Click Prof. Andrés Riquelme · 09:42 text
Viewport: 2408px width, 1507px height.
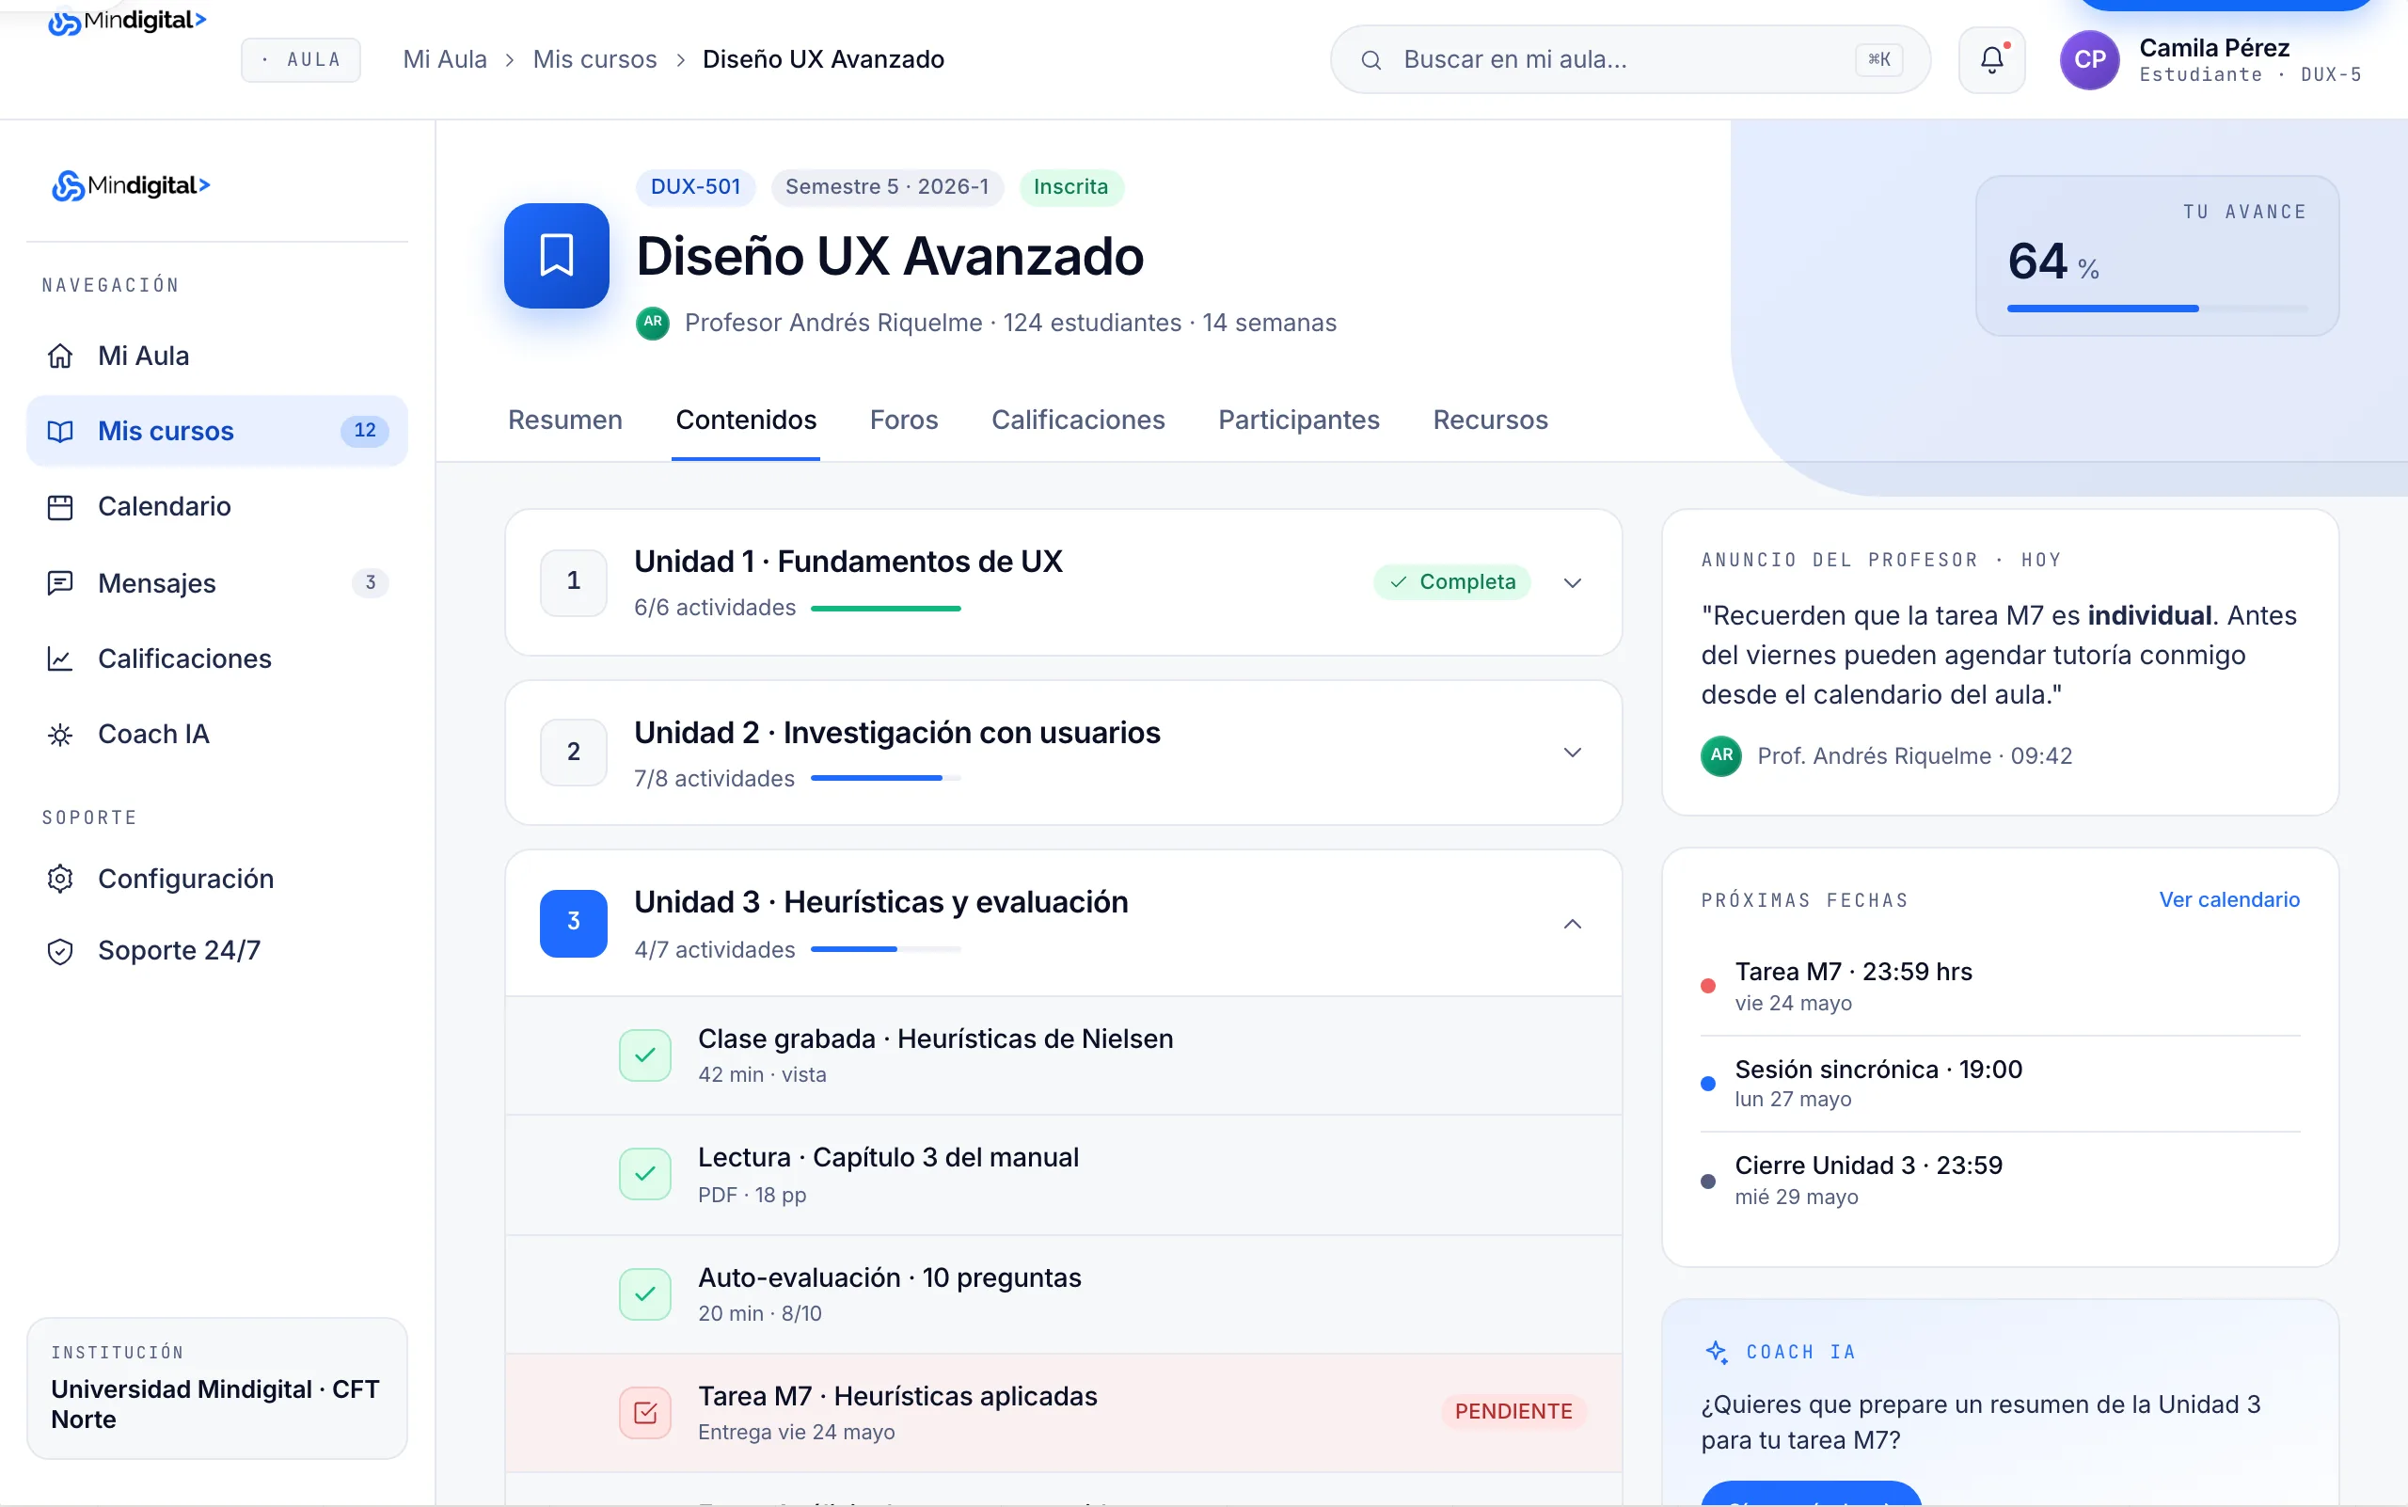click(1913, 756)
